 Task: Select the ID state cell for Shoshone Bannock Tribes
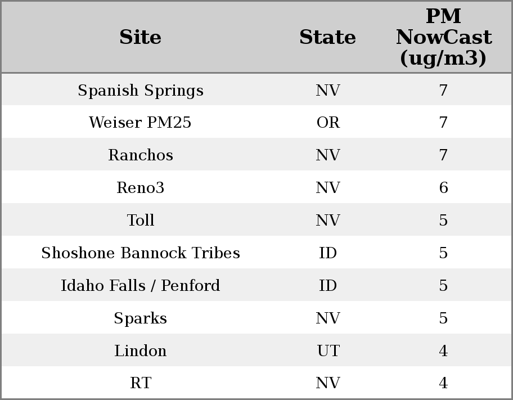click(x=328, y=253)
